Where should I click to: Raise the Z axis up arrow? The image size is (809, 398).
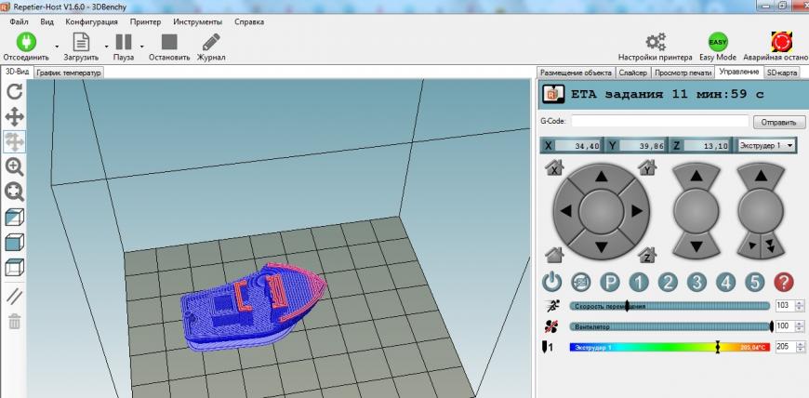click(x=696, y=177)
